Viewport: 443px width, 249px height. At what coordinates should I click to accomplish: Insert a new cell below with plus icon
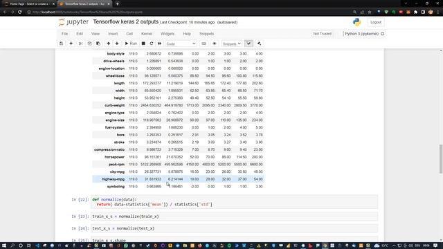(71, 44)
